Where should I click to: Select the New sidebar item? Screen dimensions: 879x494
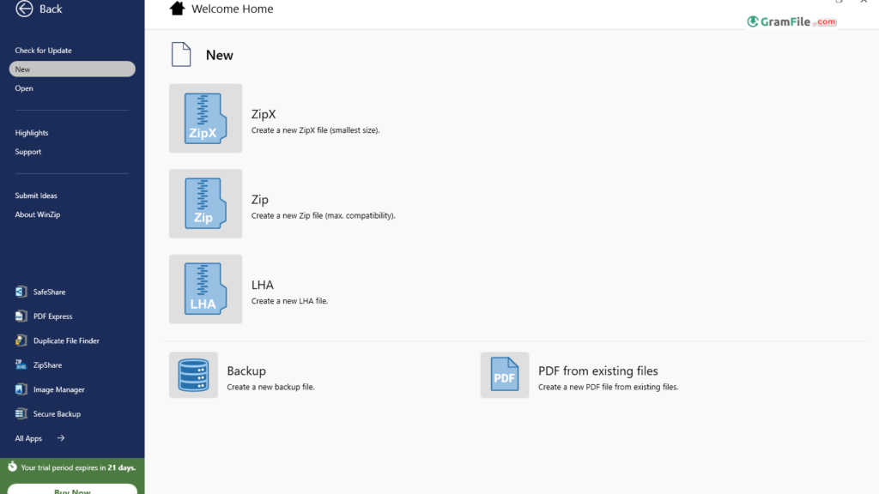pyautogui.click(x=72, y=69)
